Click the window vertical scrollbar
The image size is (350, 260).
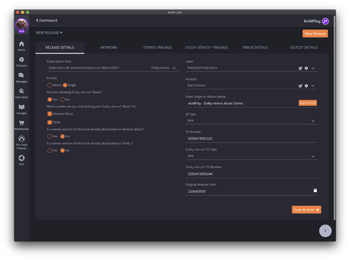(335, 118)
